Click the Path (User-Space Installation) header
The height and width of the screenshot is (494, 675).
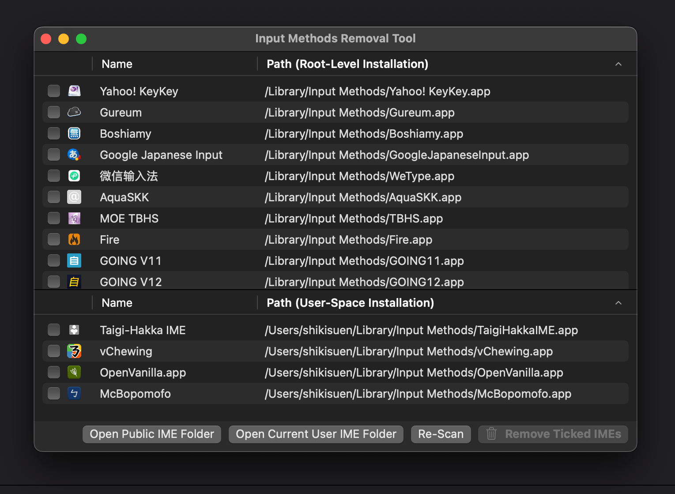(x=351, y=303)
